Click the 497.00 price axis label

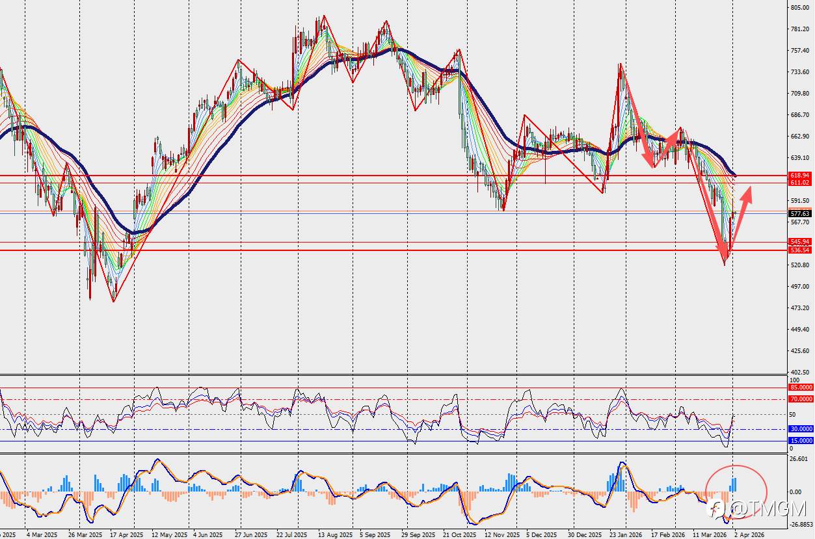pyautogui.click(x=799, y=287)
